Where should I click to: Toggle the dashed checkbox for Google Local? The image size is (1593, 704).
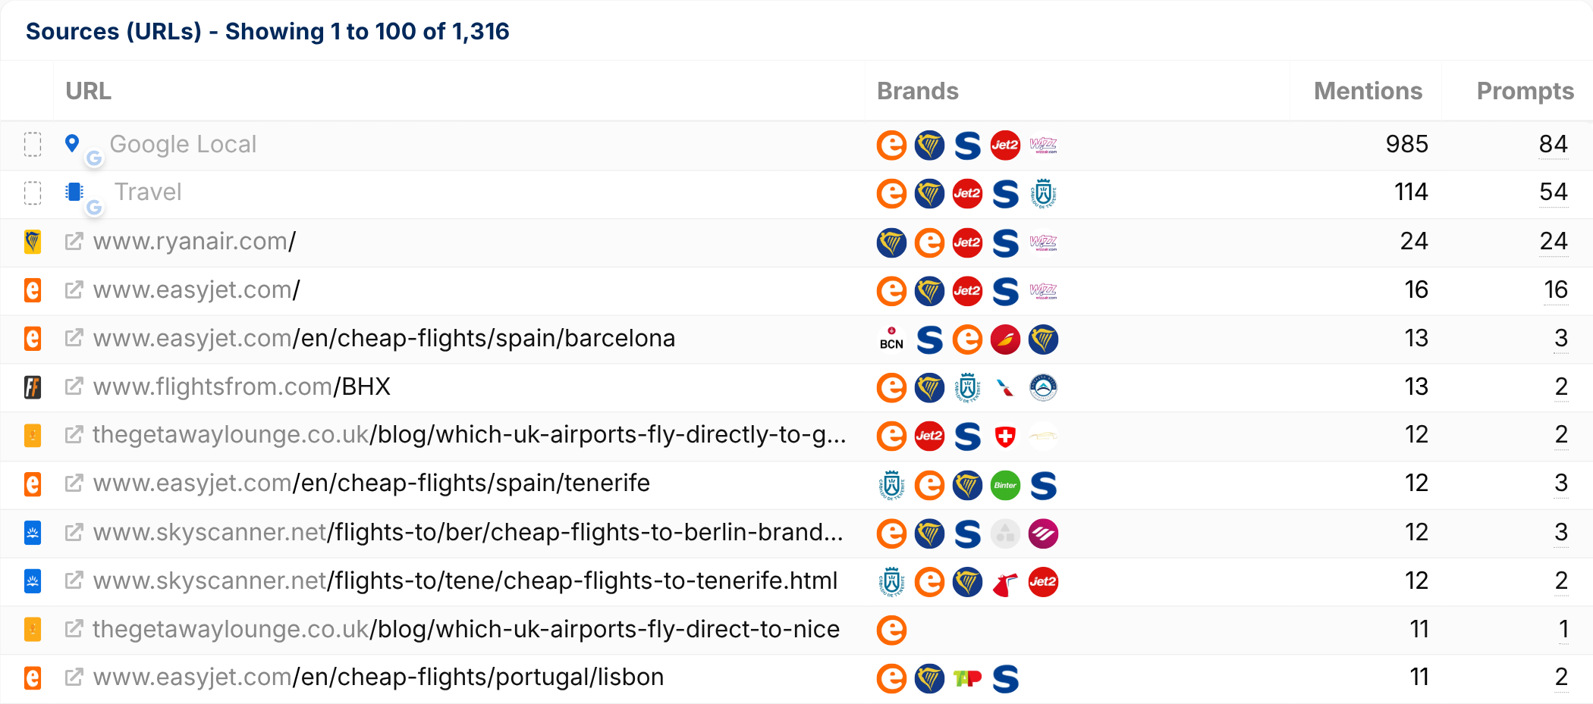33,144
